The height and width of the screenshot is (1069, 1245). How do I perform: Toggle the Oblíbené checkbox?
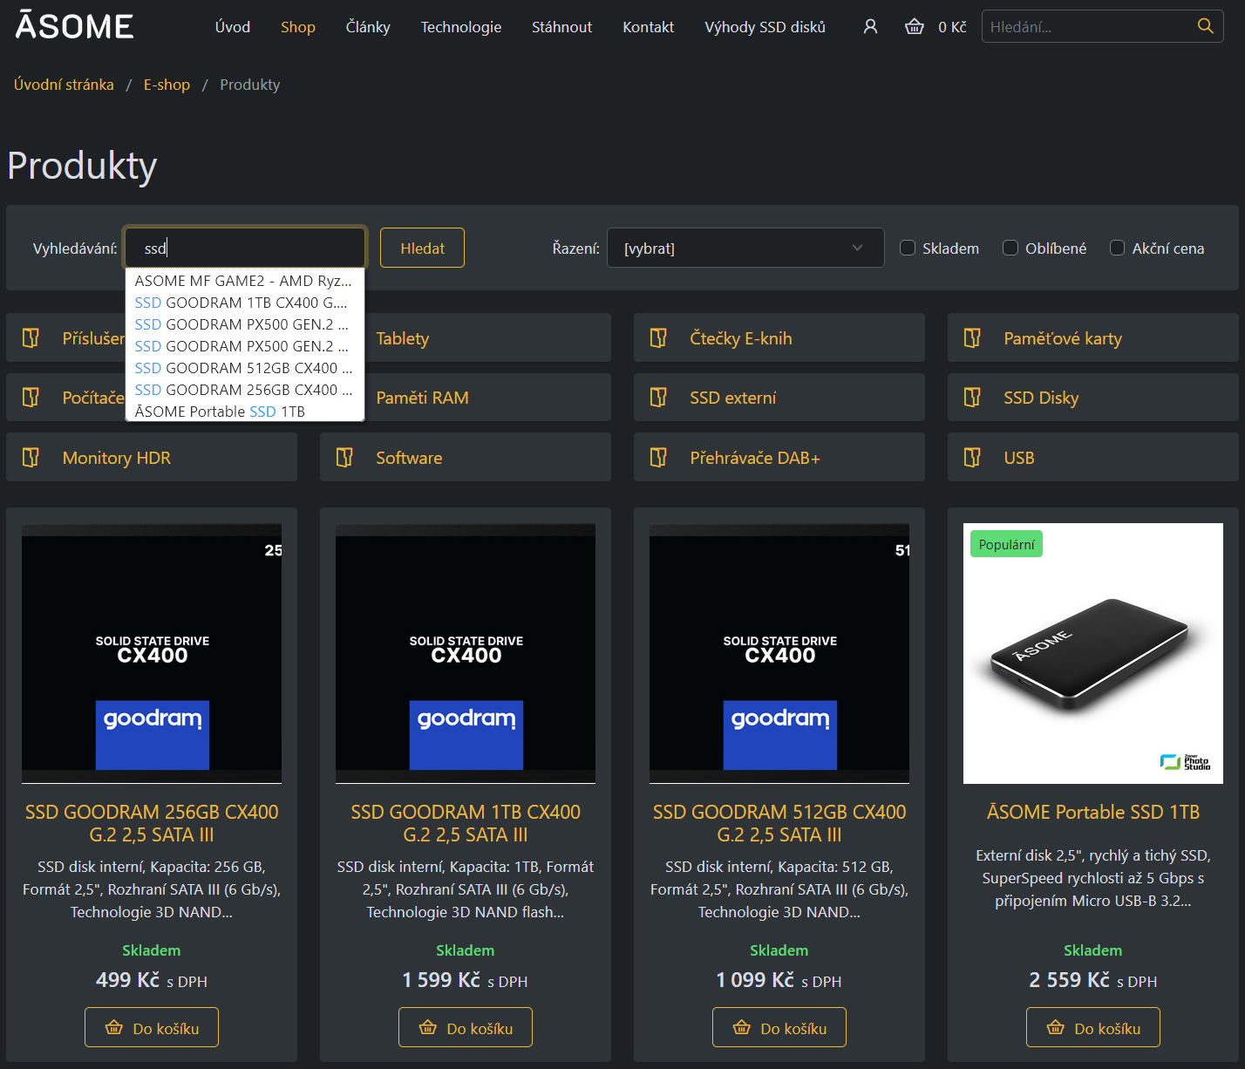(x=1010, y=249)
